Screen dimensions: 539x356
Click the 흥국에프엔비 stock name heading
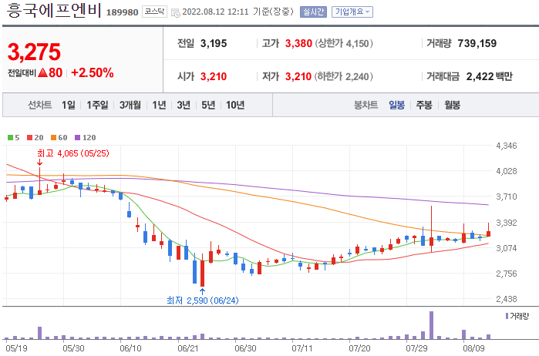pos(54,10)
